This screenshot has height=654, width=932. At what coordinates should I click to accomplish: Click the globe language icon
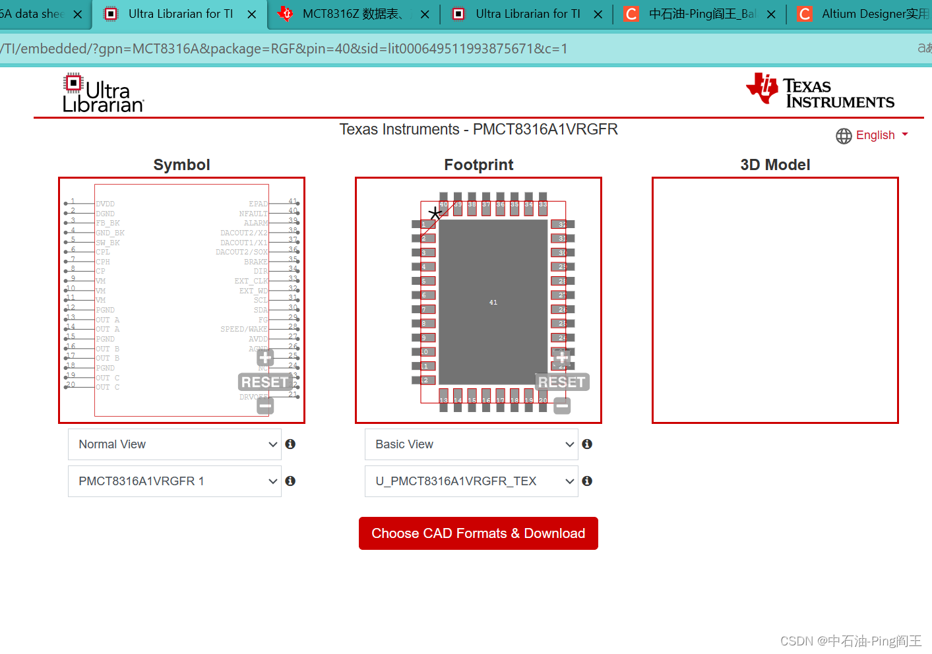coord(844,136)
